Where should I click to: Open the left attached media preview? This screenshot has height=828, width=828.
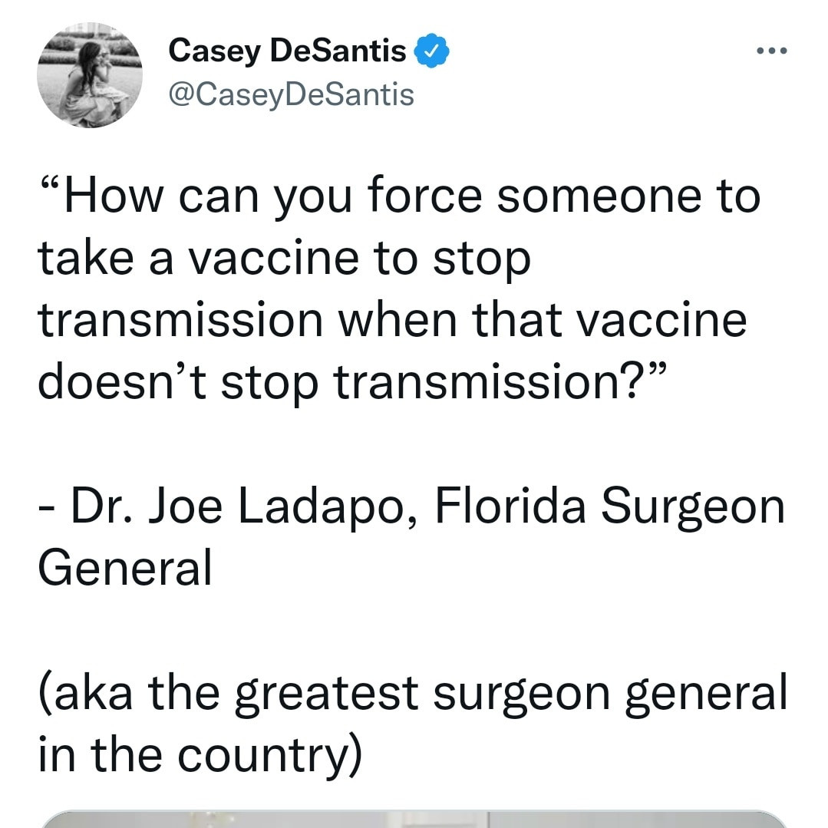pyautogui.click(x=264, y=820)
